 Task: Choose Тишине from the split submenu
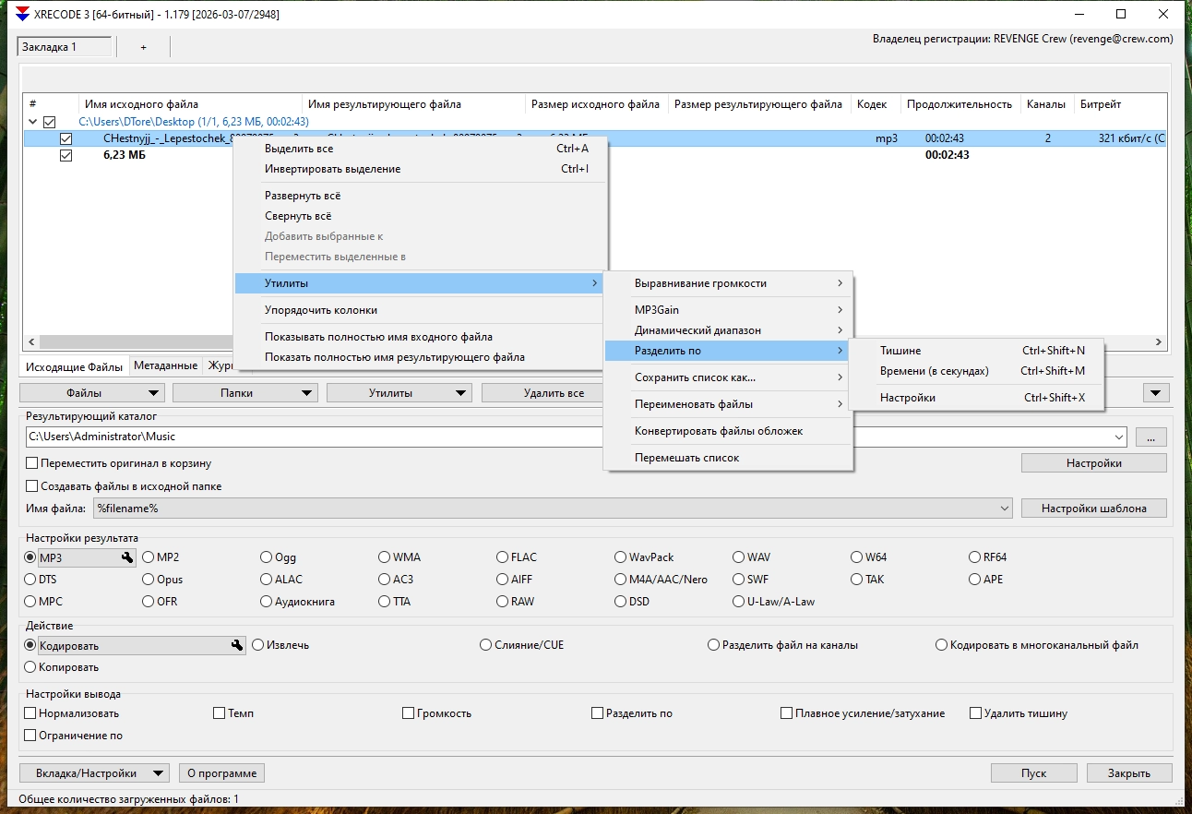pyautogui.click(x=976, y=351)
